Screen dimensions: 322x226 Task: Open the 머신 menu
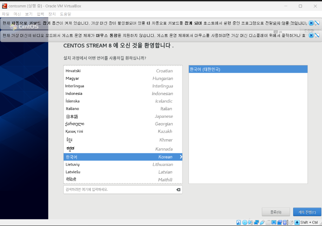click(x=17, y=14)
